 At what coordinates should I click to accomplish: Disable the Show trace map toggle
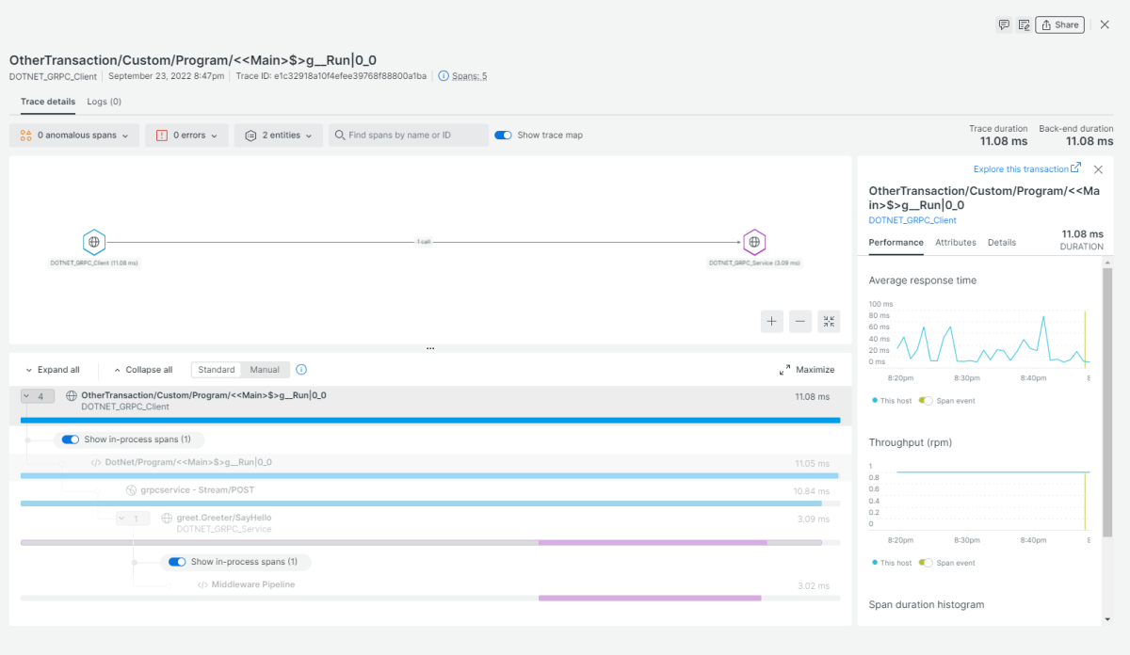click(503, 136)
